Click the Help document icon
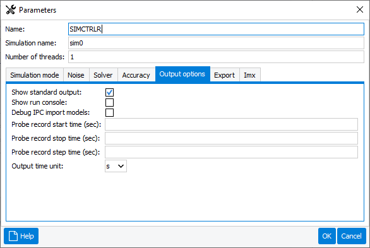Screen dimensions: 370x248 tap(13, 236)
